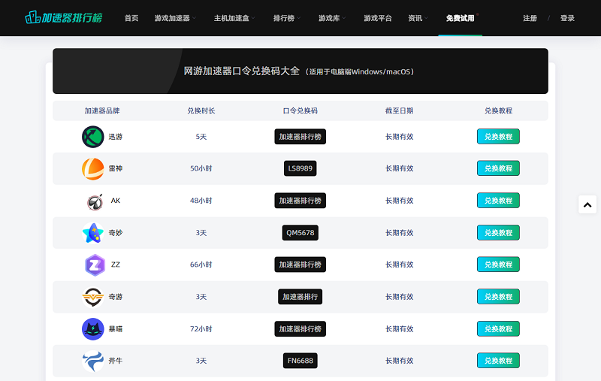The height and width of the screenshot is (381, 601).
Task: Click the 5天 duration cell
Action: click(x=201, y=137)
